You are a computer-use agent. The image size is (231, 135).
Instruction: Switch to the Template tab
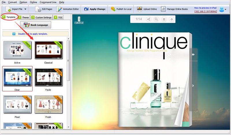click(x=9, y=17)
